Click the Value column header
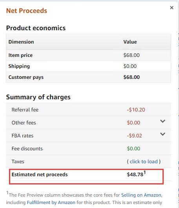The height and width of the screenshot is (208, 179). pos(130,42)
